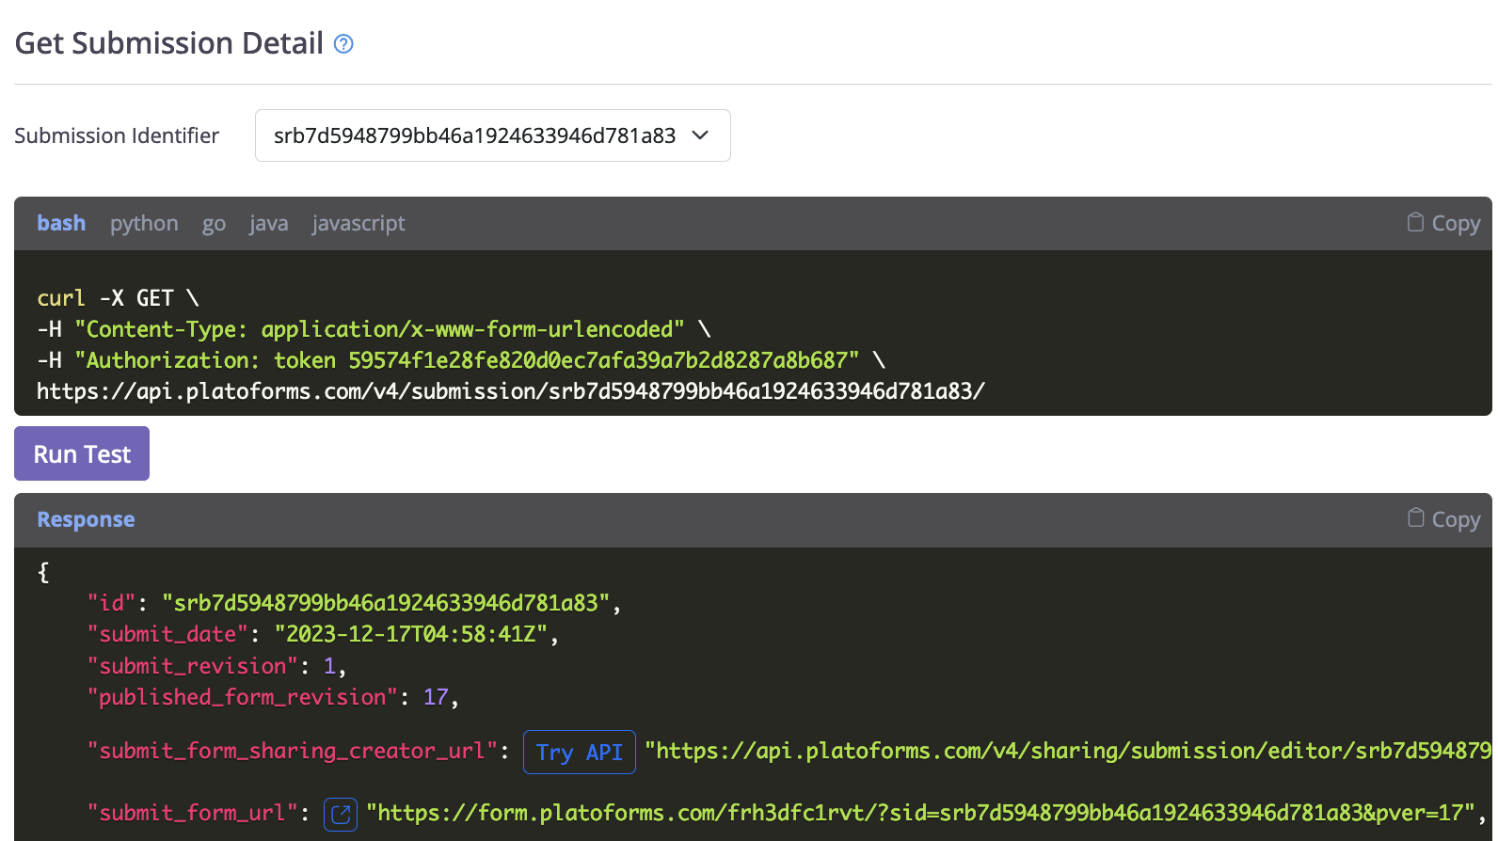Image resolution: width=1498 pixels, height=841 pixels.
Task: Show the java code example tab
Action: 268,223
